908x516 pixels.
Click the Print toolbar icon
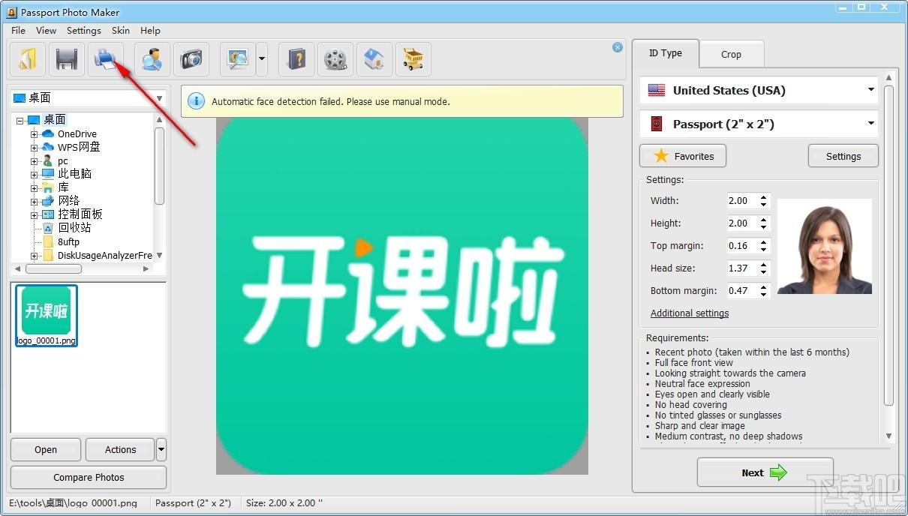(106, 59)
